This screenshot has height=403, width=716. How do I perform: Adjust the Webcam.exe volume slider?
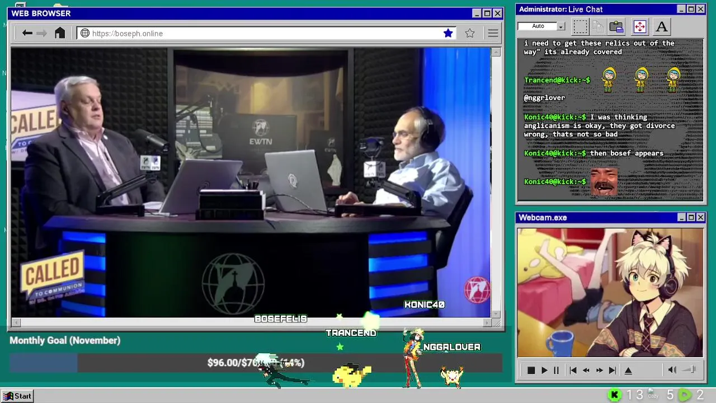pos(689,369)
